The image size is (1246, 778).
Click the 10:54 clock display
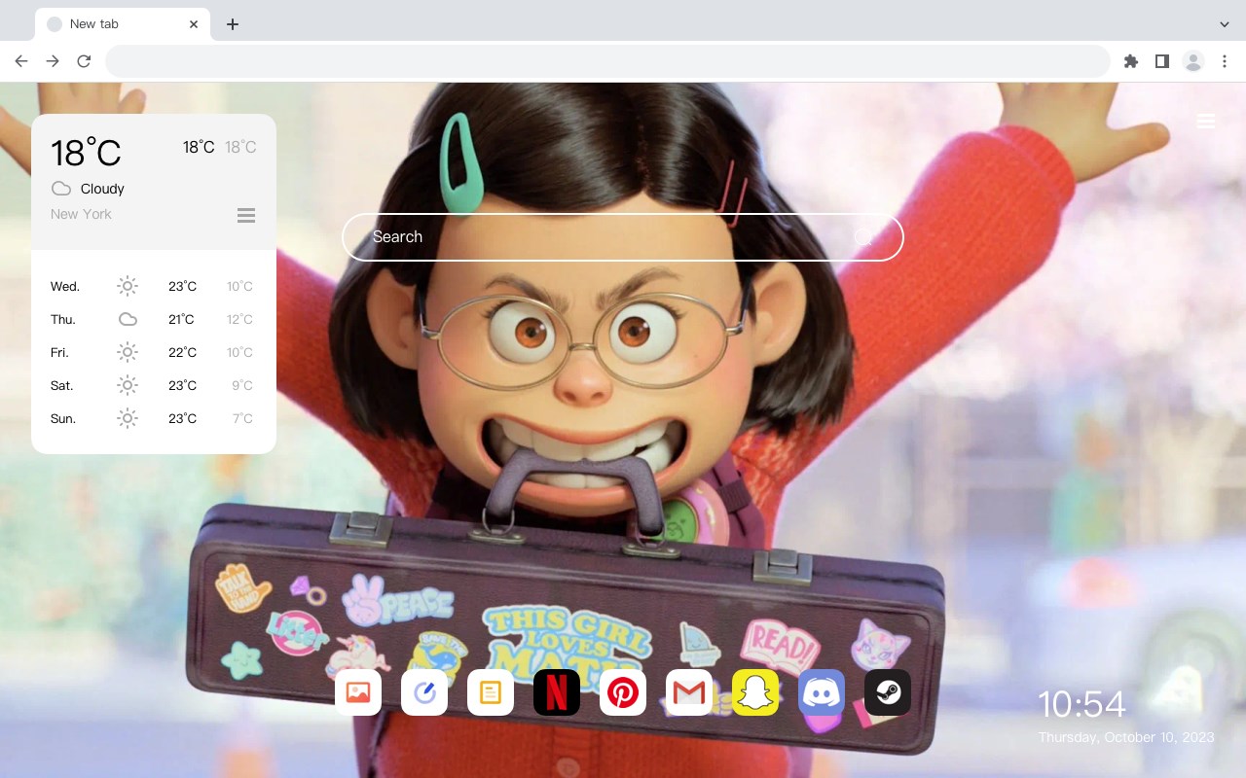click(x=1081, y=704)
